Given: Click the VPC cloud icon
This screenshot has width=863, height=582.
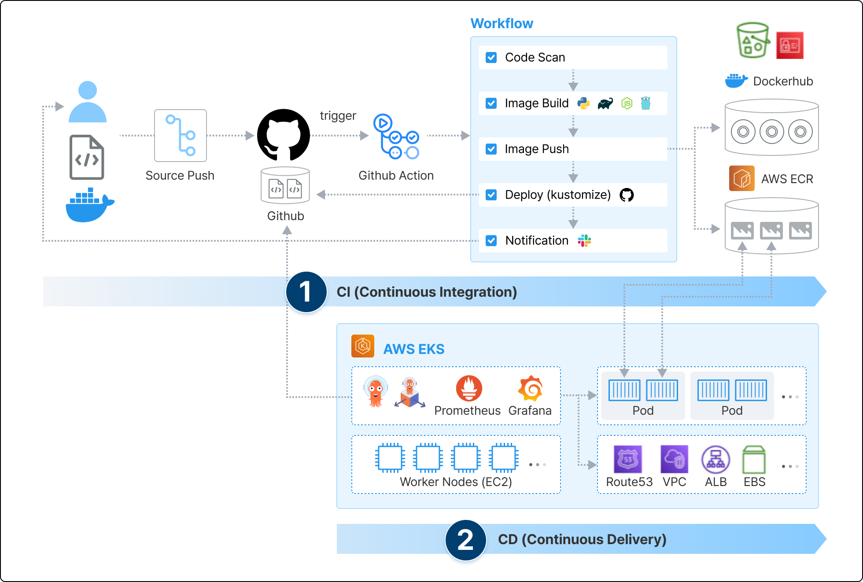Looking at the screenshot, I should [x=675, y=459].
